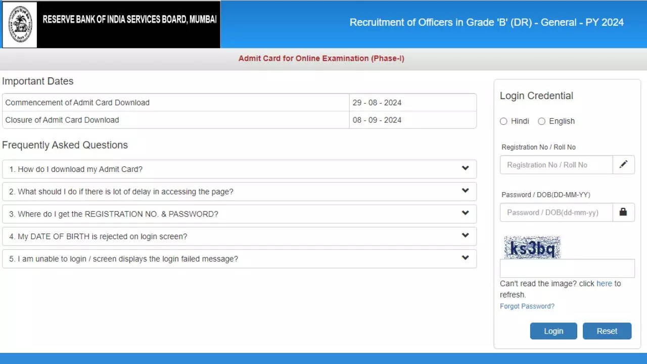Click the padlock icon beside Password field
Viewport: 647px width, 364px height.
pos(623,212)
